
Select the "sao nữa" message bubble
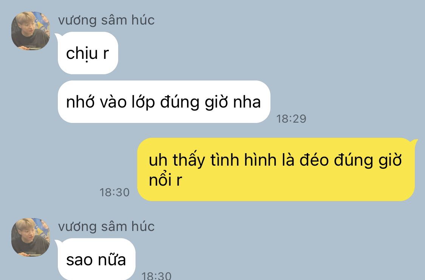tap(96, 259)
